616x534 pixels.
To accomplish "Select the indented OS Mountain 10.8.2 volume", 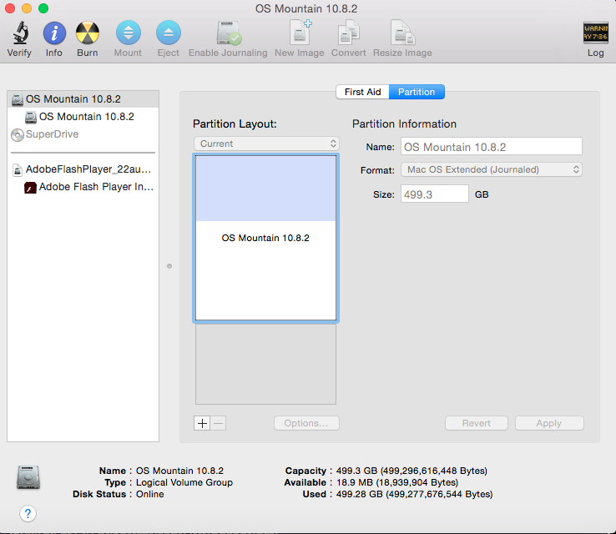I will (83, 117).
